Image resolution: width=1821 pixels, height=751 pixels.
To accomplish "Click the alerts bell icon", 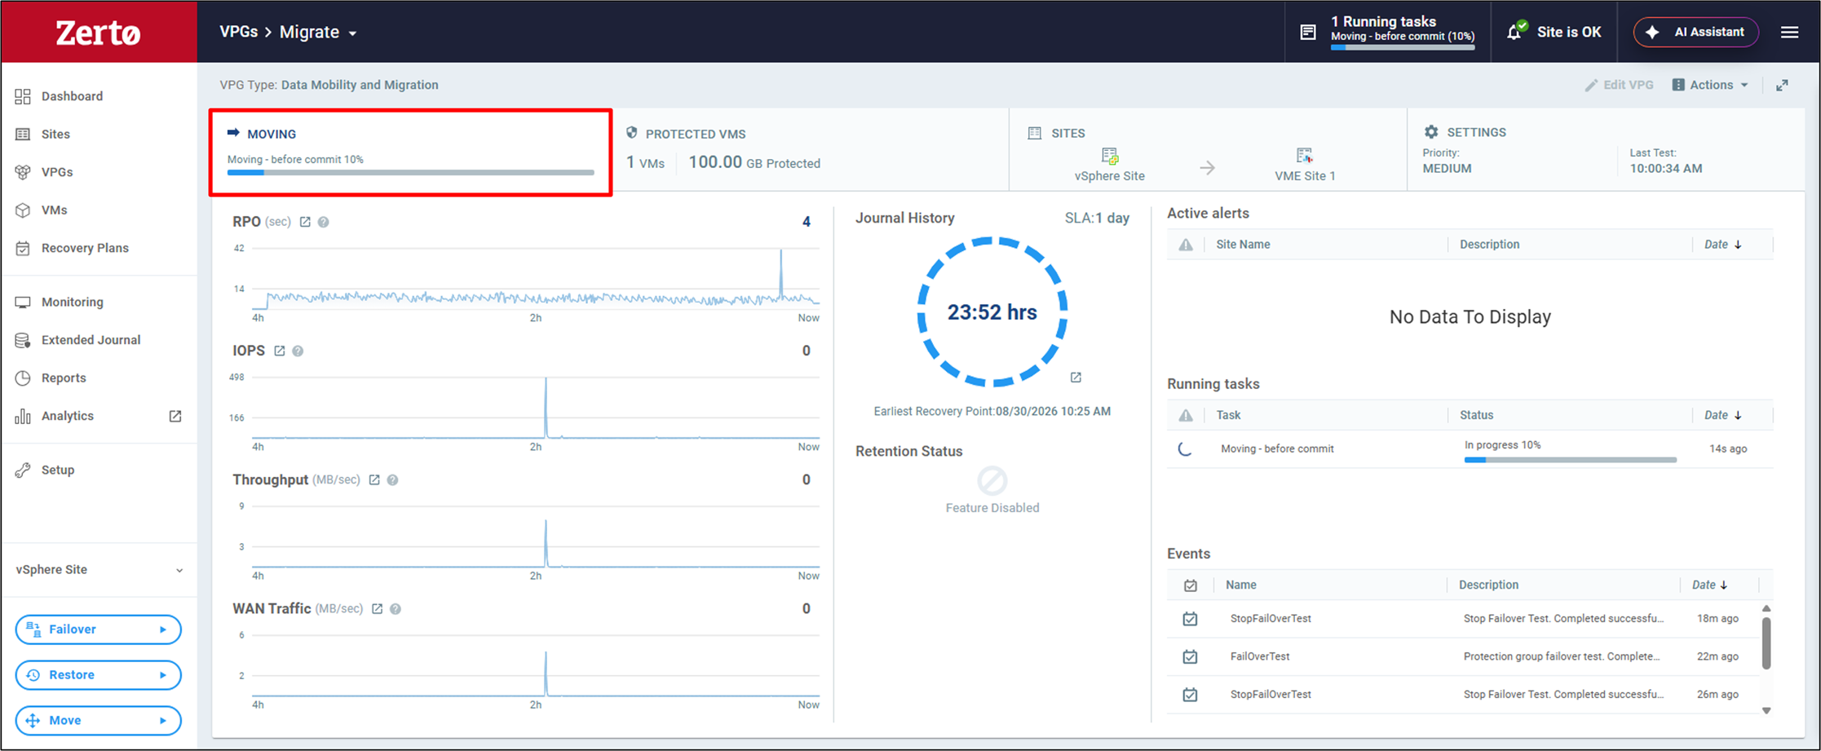I will [x=1515, y=31].
